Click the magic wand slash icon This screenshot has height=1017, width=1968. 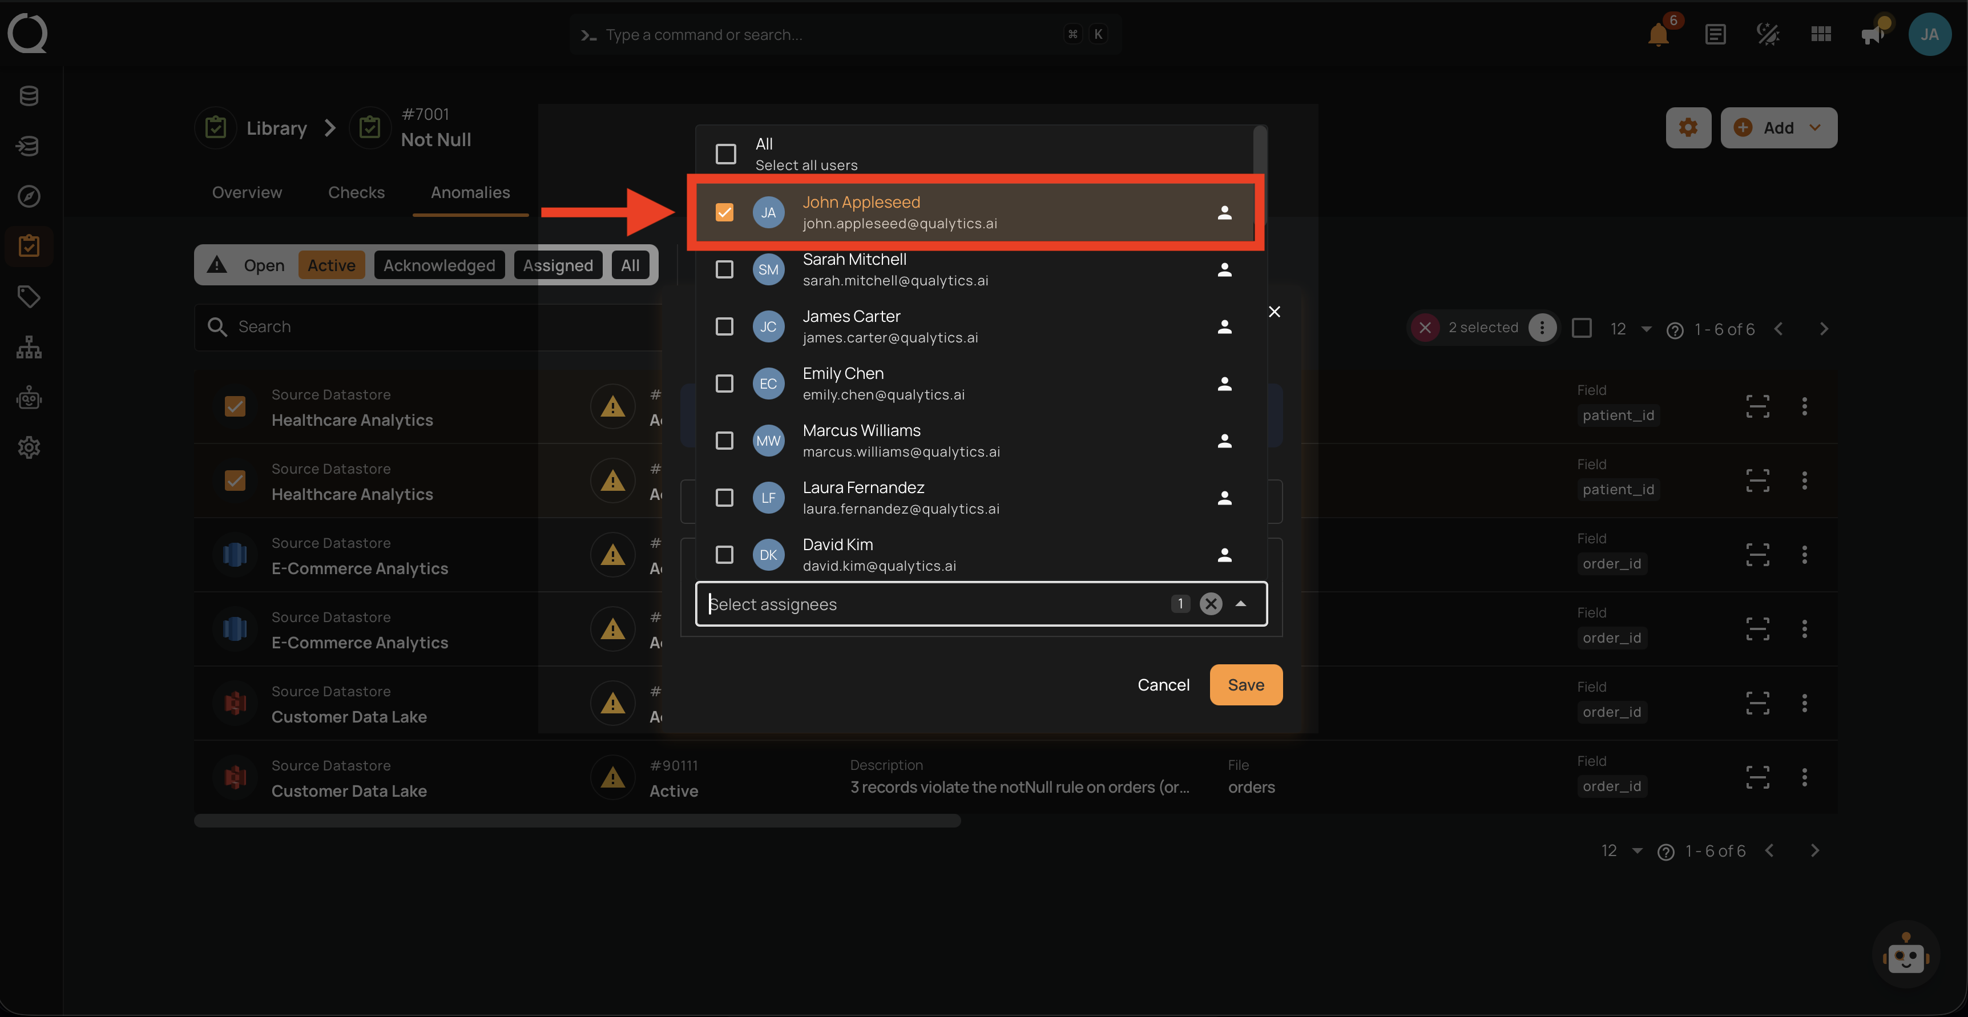pos(1768,34)
